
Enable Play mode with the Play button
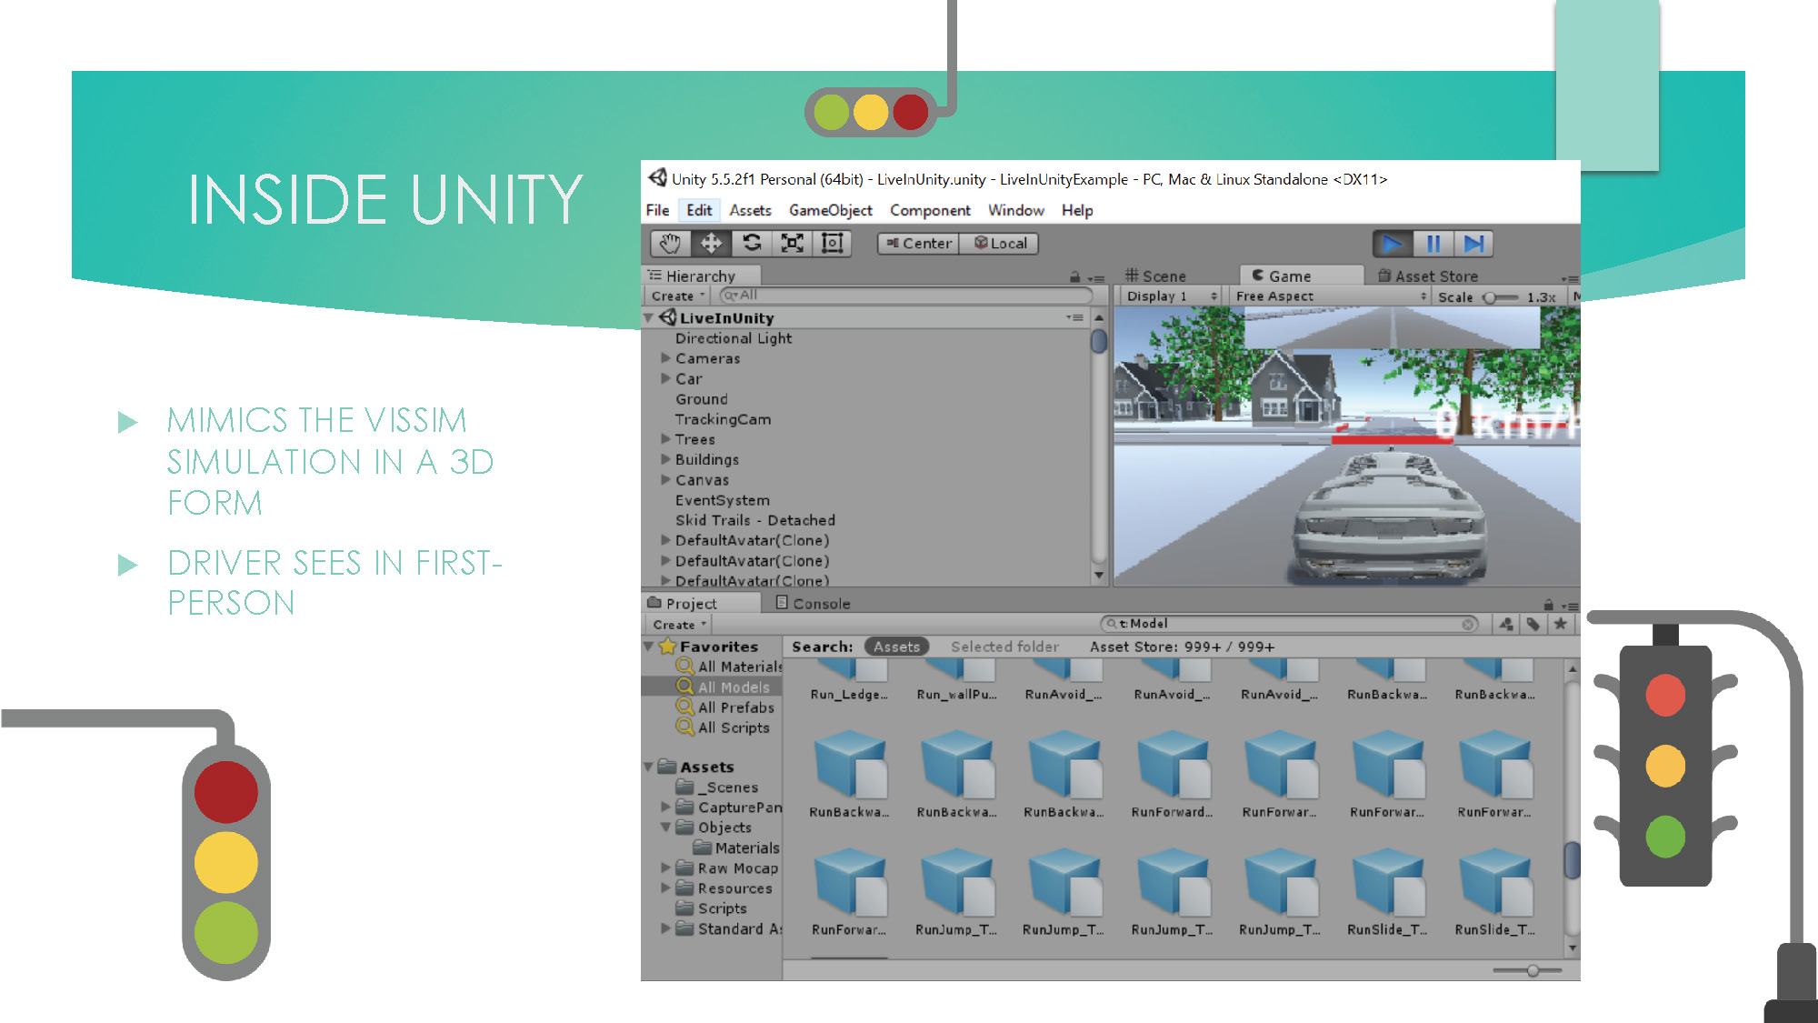tap(1393, 244)
